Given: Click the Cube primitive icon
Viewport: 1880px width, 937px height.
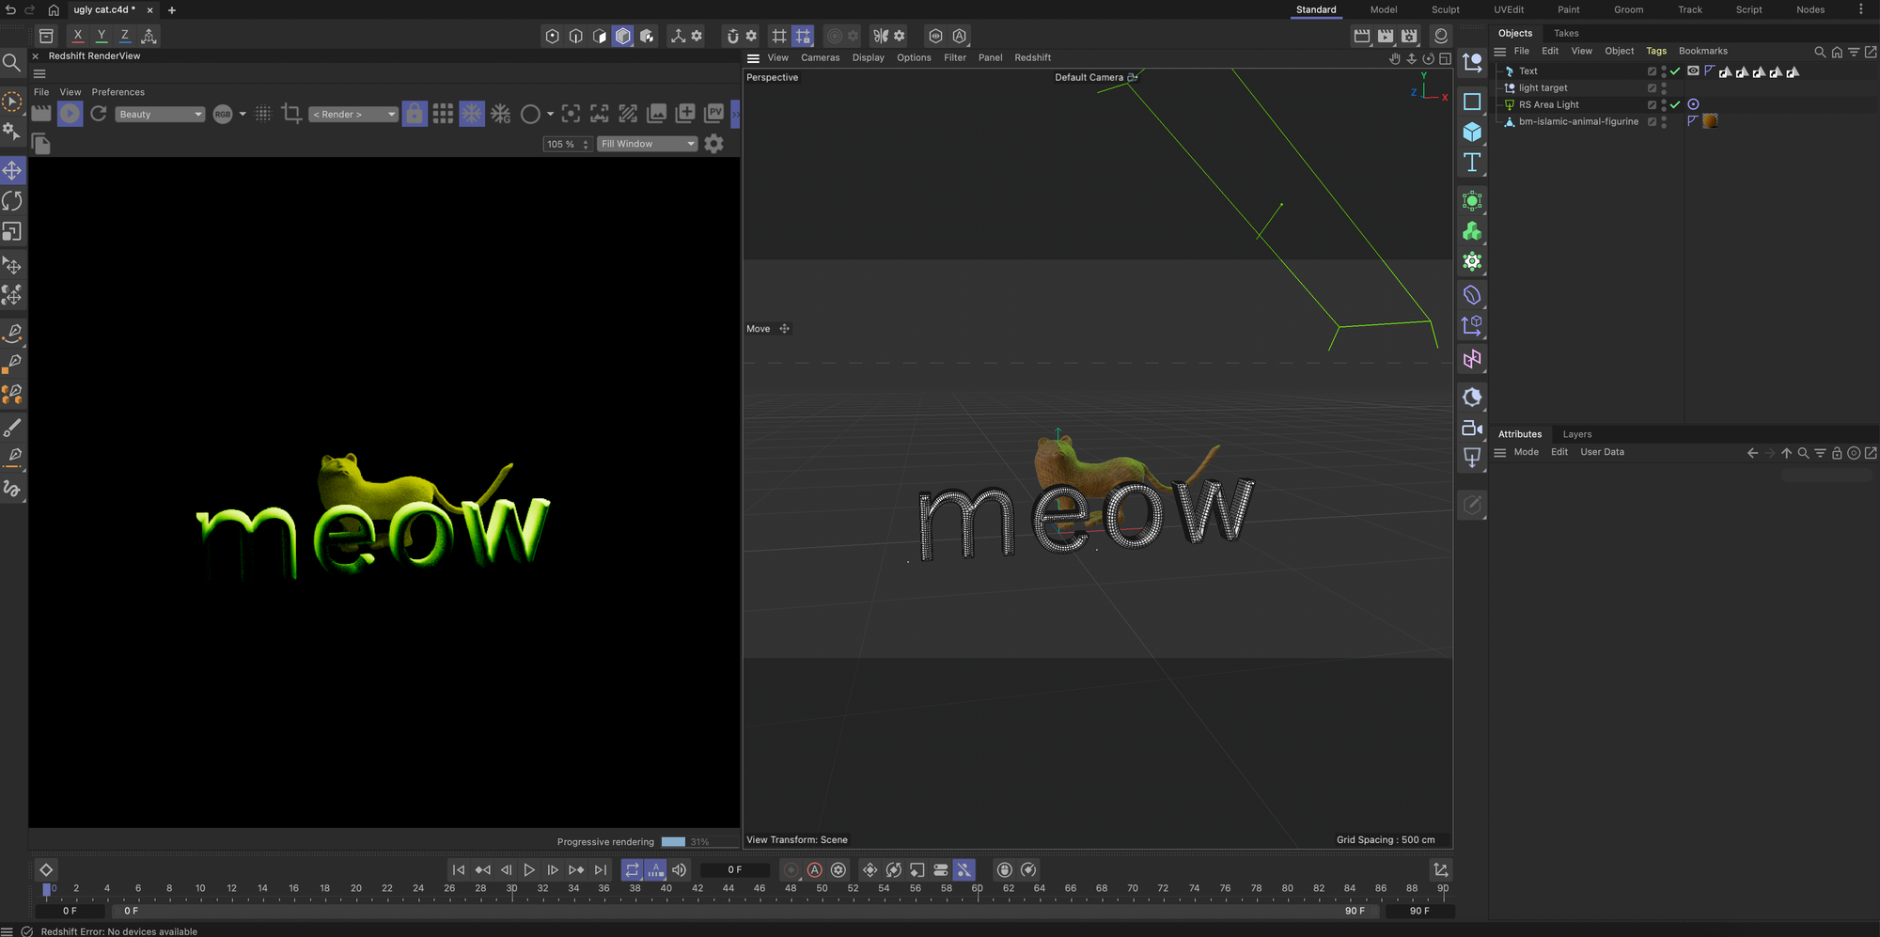Looking at the screenshot, I should [1472, 133].
